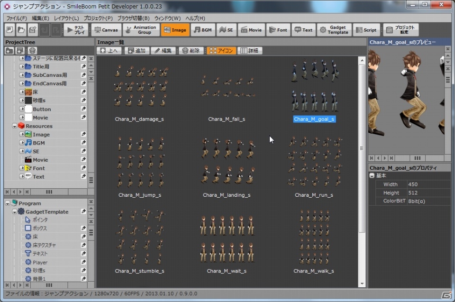Click the 上へ (go up) button

coord(109,51)
